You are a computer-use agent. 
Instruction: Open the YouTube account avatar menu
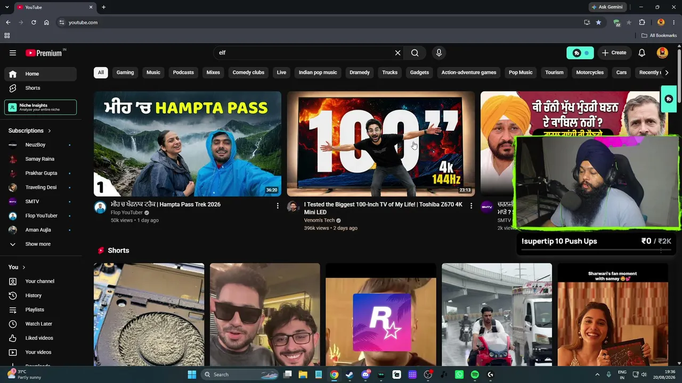point(663,53)
